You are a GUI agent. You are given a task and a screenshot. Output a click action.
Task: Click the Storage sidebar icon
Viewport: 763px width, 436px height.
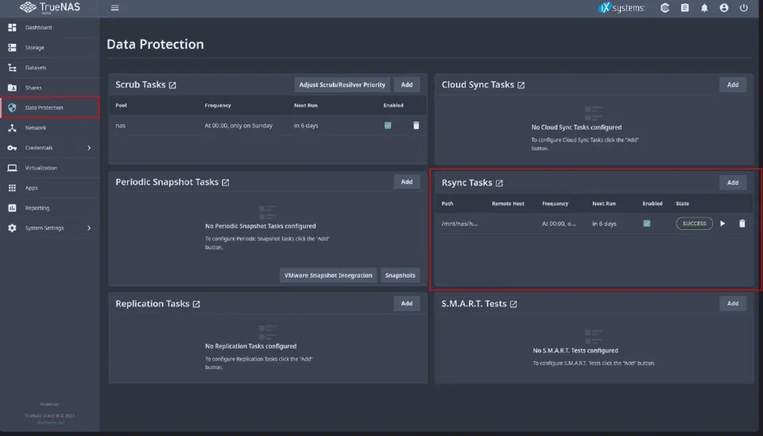pos(12,47)
